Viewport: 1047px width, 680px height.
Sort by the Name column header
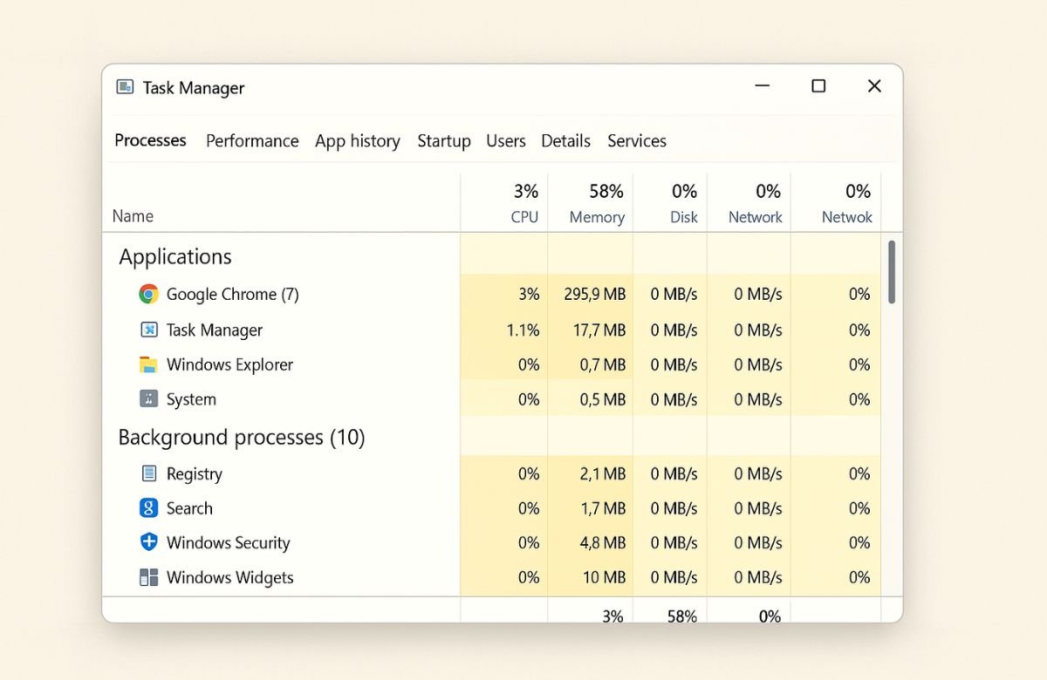(x=133, y=216)
